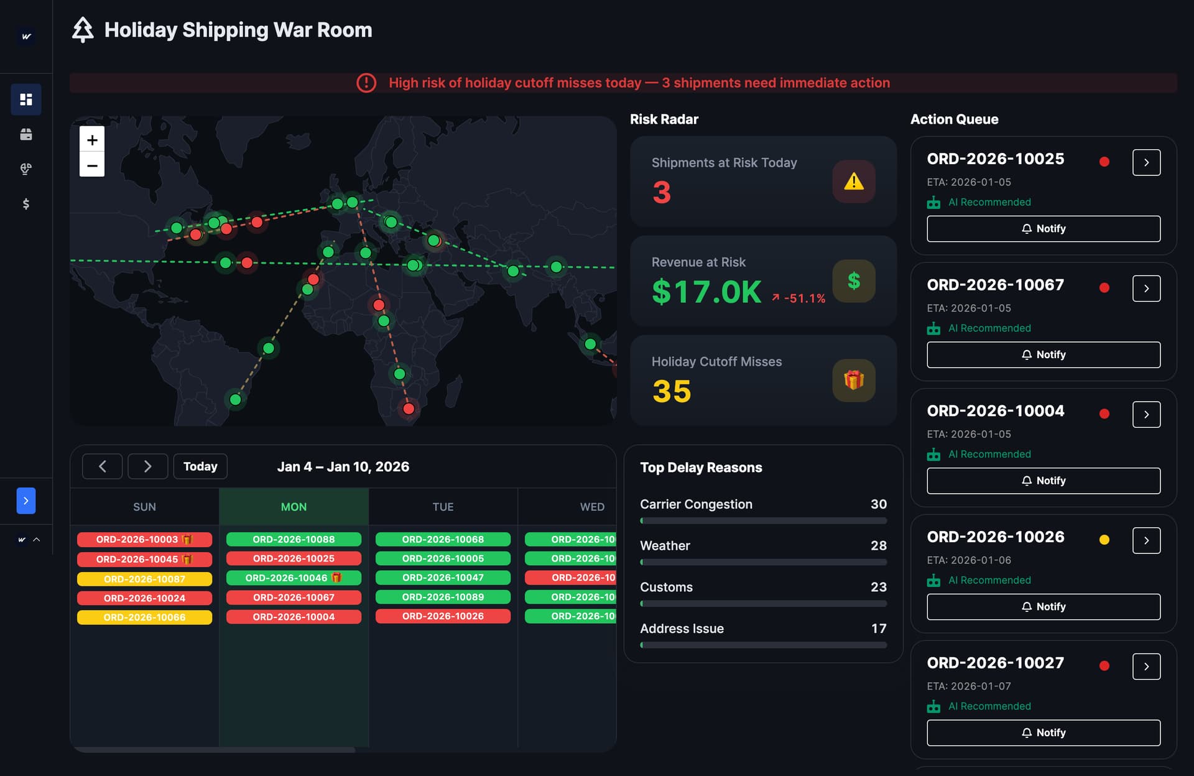Select the TUE column header in calendar
This screenshot has height=776, width=1194.
click(x=443, y=507)
